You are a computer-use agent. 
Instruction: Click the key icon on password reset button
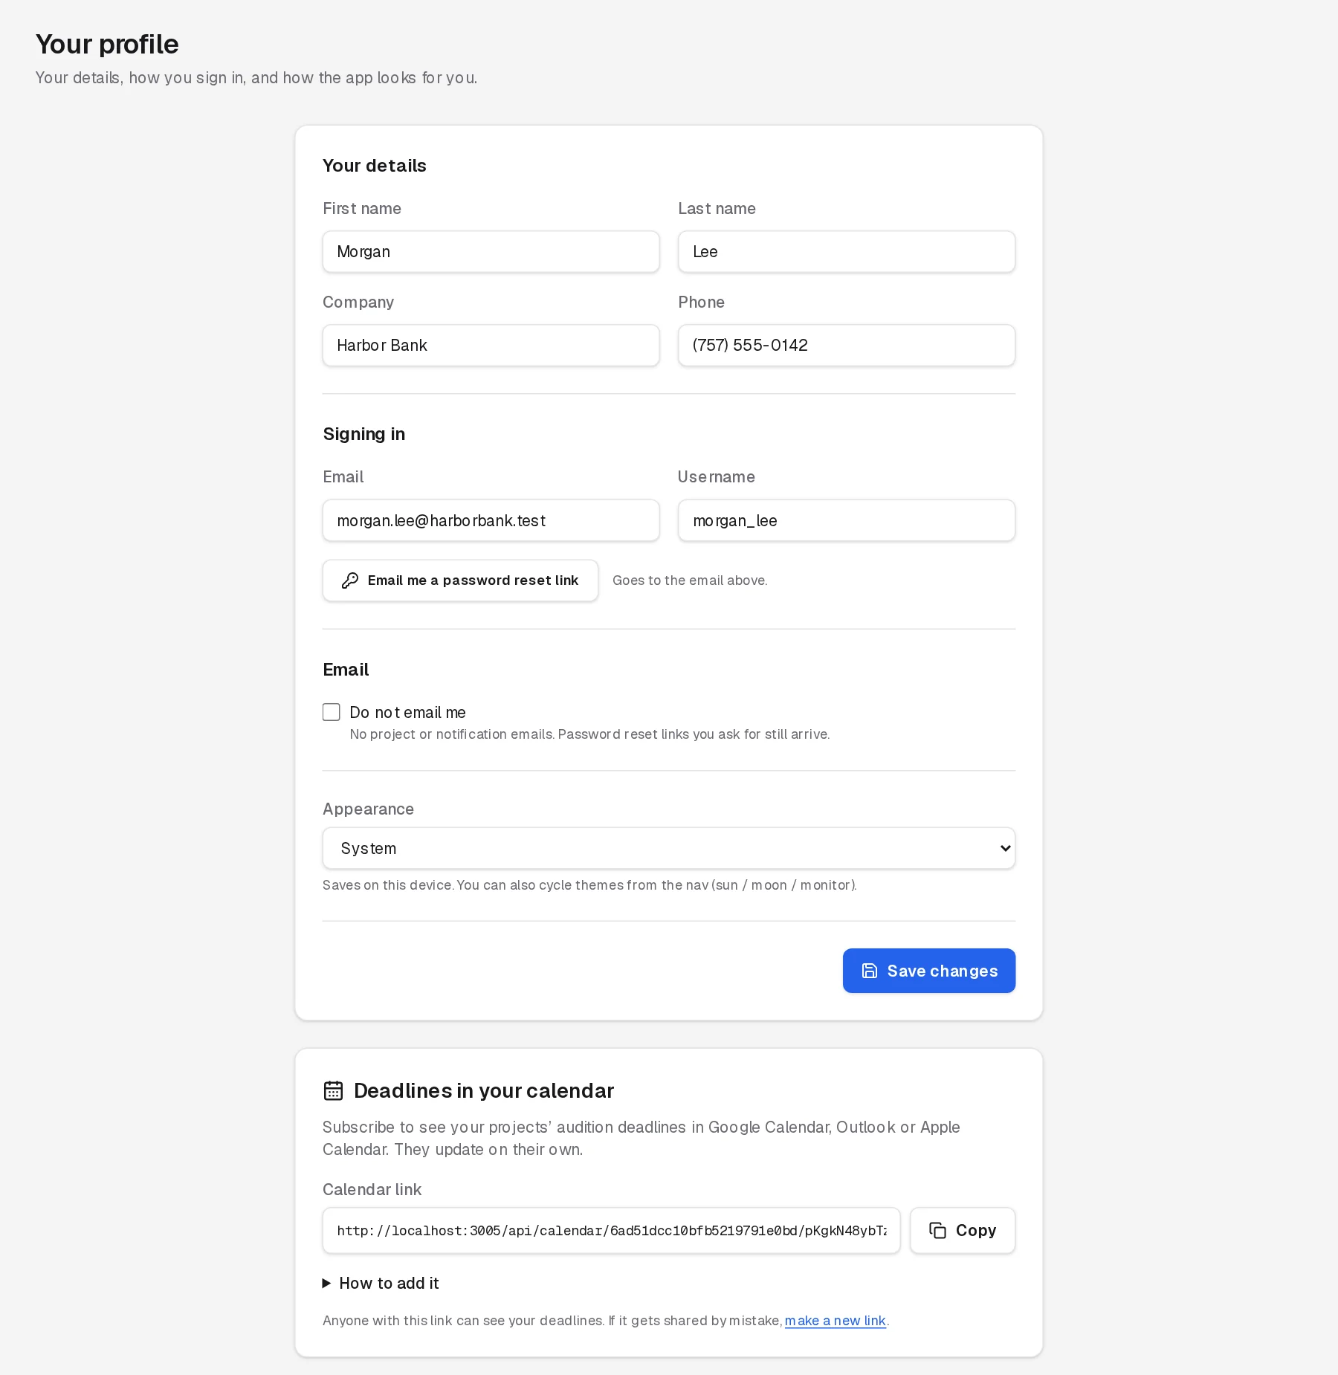[350, 580]
